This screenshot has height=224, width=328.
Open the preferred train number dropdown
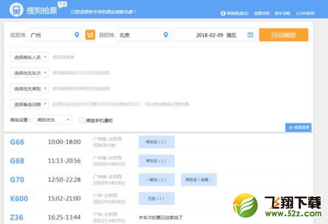[x=30, y=73]
